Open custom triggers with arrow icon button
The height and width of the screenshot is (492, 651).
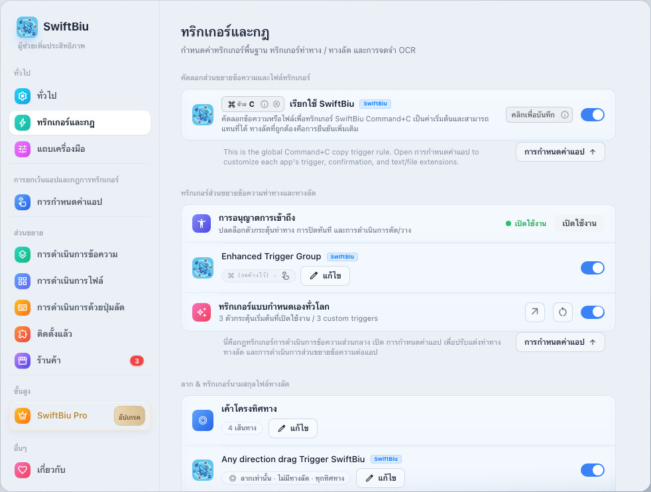coord(535,312)
